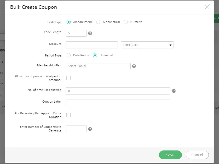Choose the Alphabetical code type option

tap(99, 22)
